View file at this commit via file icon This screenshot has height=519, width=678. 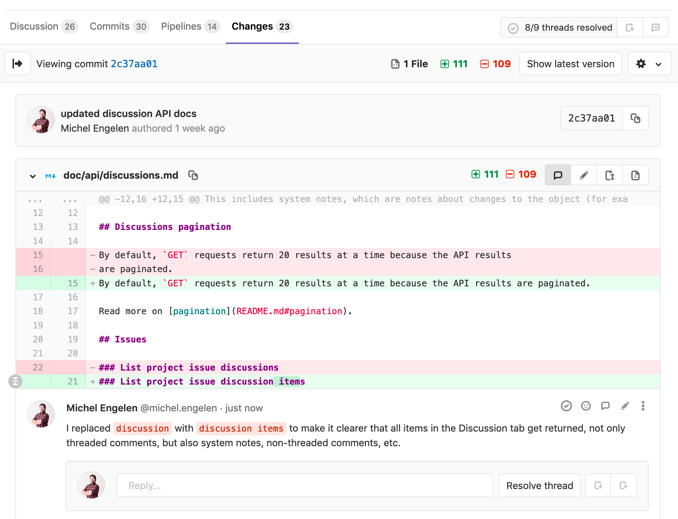click(635, 175)
